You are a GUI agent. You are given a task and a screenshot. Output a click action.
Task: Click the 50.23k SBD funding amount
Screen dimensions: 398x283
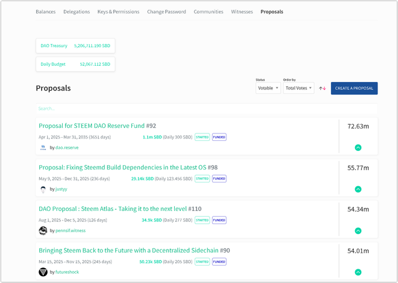point(150,262)
